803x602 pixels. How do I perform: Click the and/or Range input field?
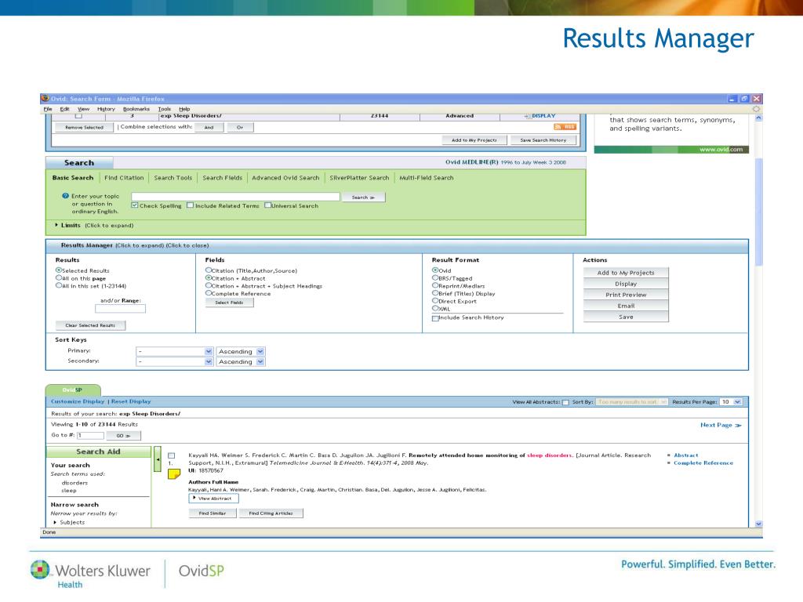[x=120, y=309]
